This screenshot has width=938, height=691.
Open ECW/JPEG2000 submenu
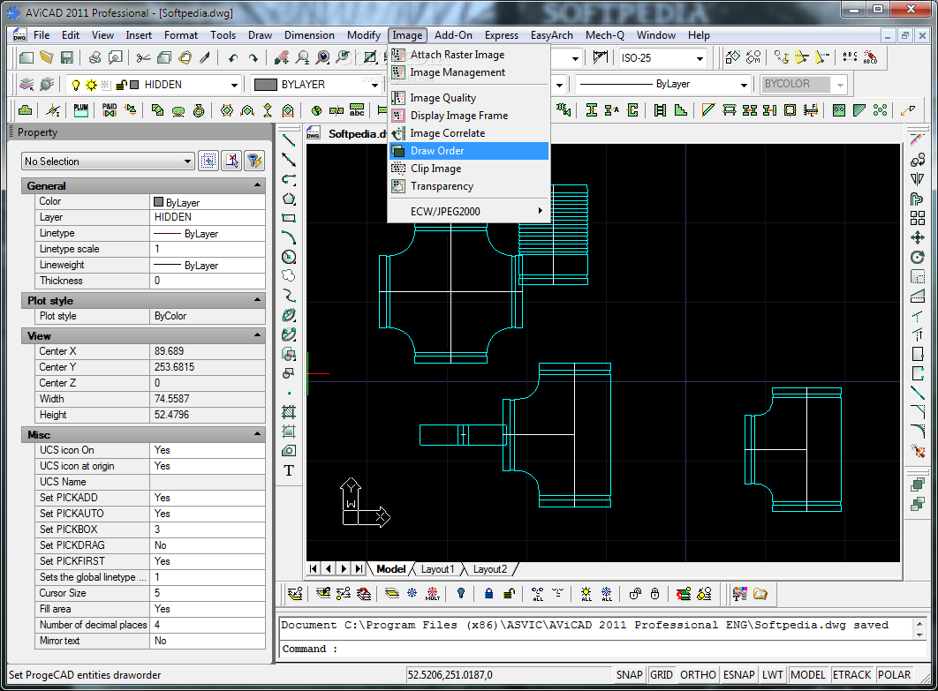(x=468, y=211)
